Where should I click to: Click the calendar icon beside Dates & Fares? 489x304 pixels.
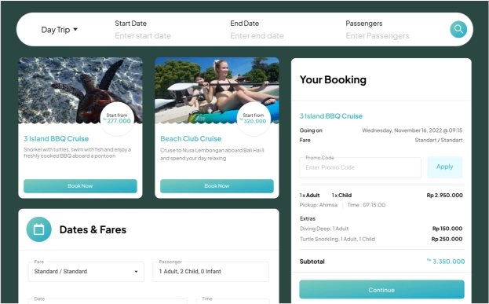coord(38,229)
